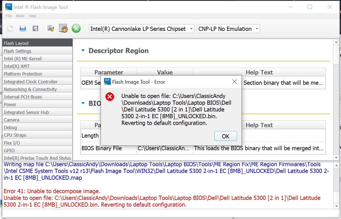Select Intel(R) Precise Touch And Stylus tab
This screenshot has height=219, width=341.
tap(37, 158)
